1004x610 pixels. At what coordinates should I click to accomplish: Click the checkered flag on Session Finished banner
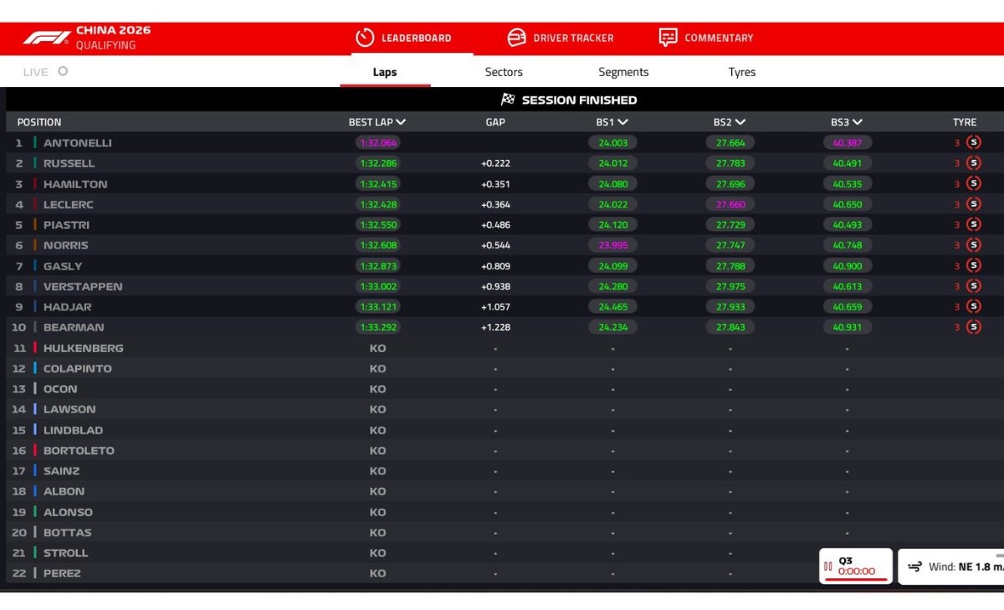click(x=507, y=100)
